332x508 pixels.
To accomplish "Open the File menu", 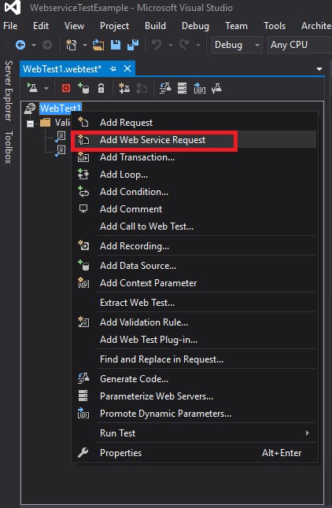I will (x=10, y=26).
